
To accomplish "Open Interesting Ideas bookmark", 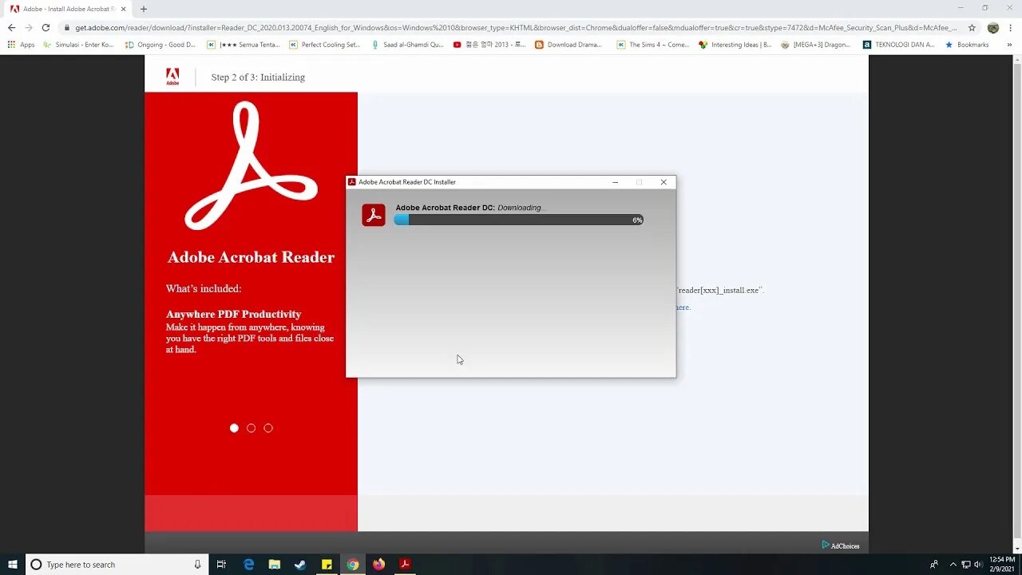I will point(735,45).
